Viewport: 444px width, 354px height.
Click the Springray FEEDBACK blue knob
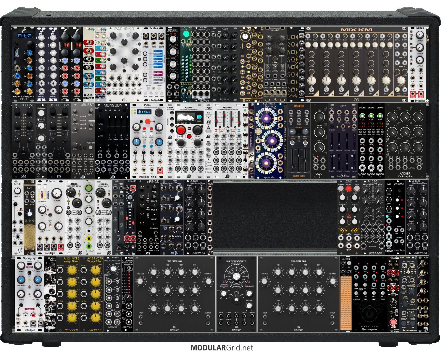21,280
